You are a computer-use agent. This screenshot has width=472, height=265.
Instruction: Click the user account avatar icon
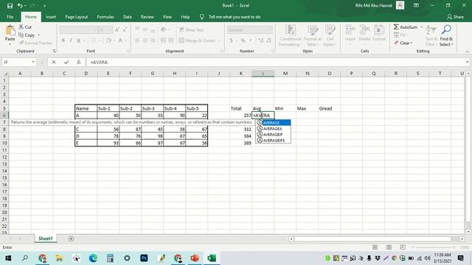400,5
